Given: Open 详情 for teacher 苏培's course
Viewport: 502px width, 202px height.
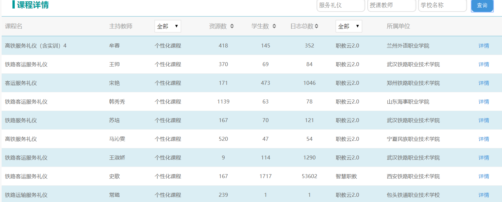Looking at the screenshot, I should [484, 120].
